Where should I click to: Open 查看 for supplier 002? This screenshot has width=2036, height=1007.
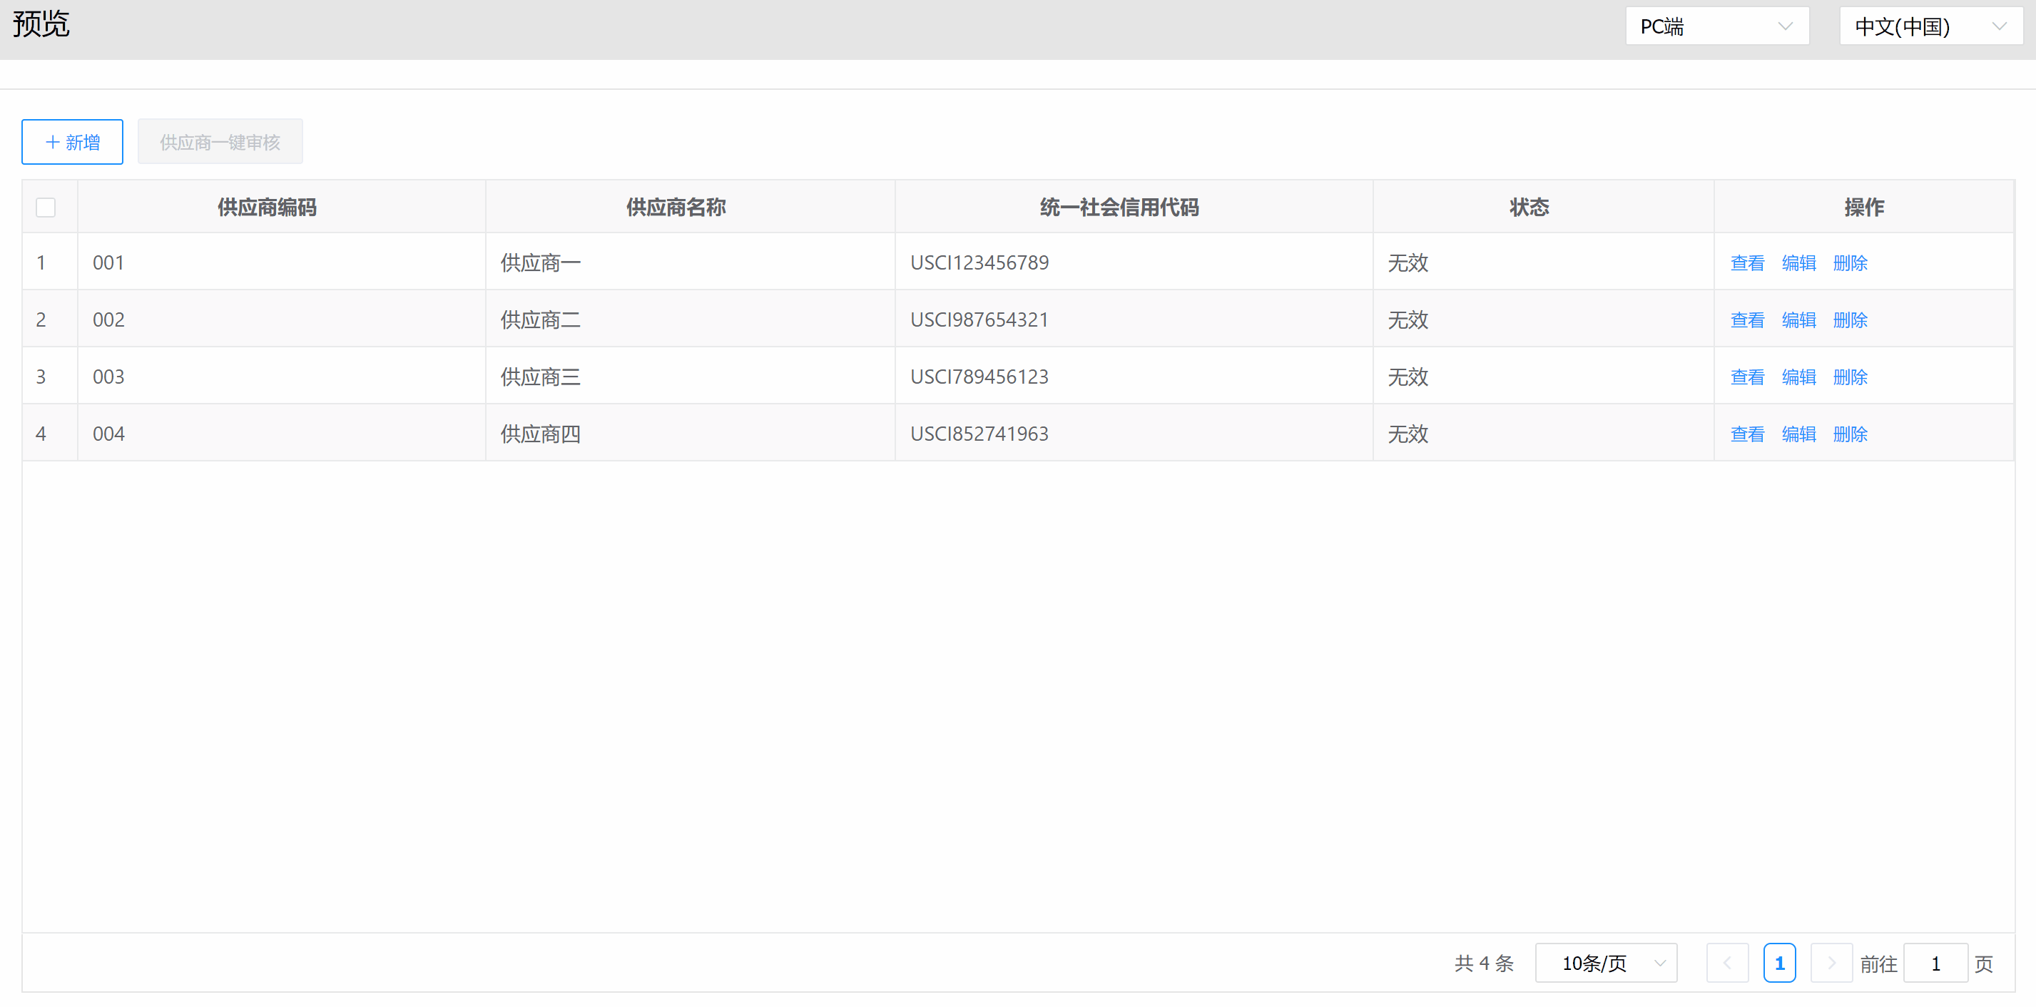1747,320
